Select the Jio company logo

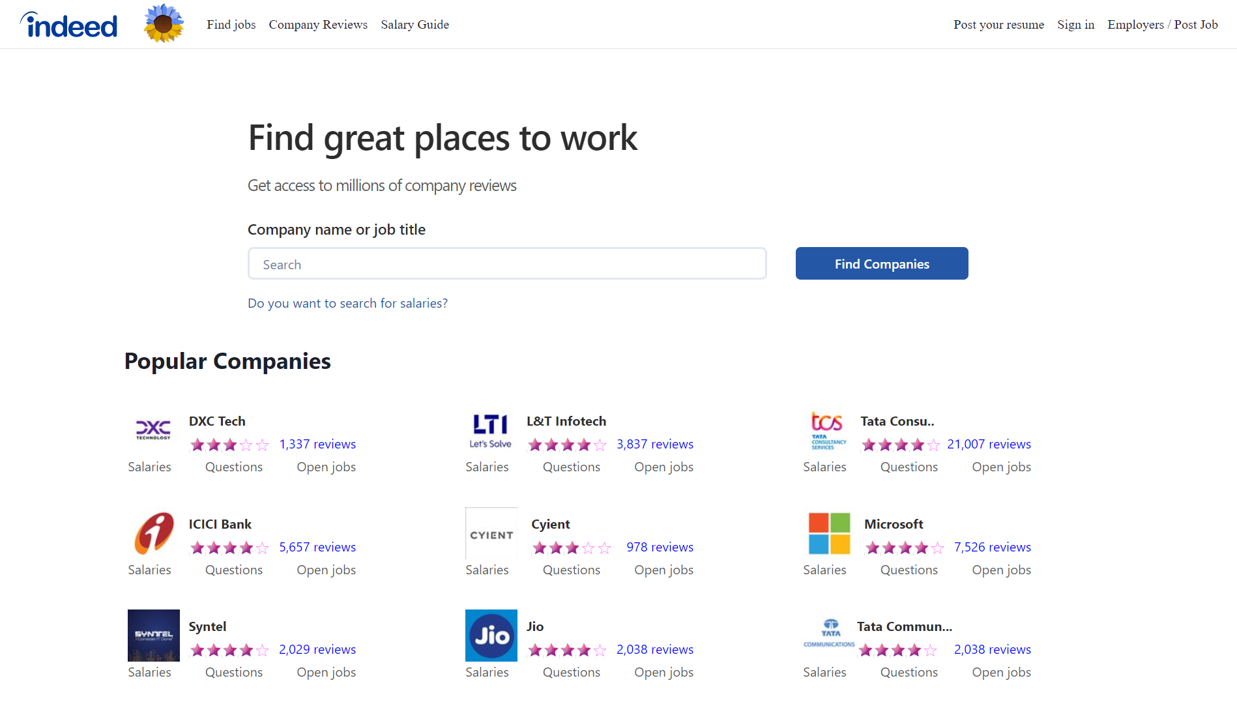click(490, 636)
